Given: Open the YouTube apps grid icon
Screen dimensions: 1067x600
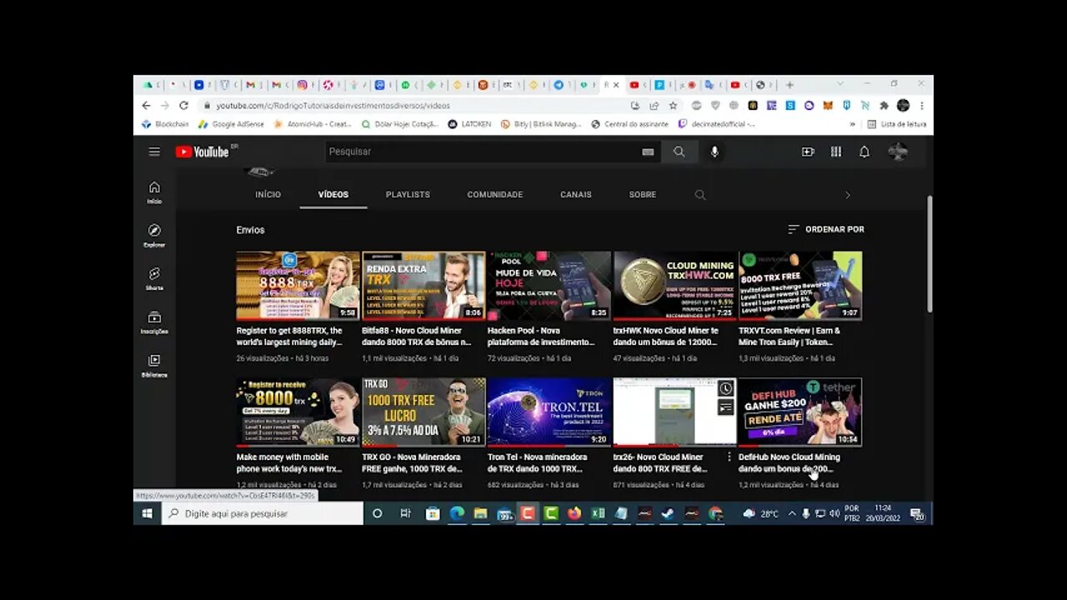Looking at the screenshot, I should 836,152.
